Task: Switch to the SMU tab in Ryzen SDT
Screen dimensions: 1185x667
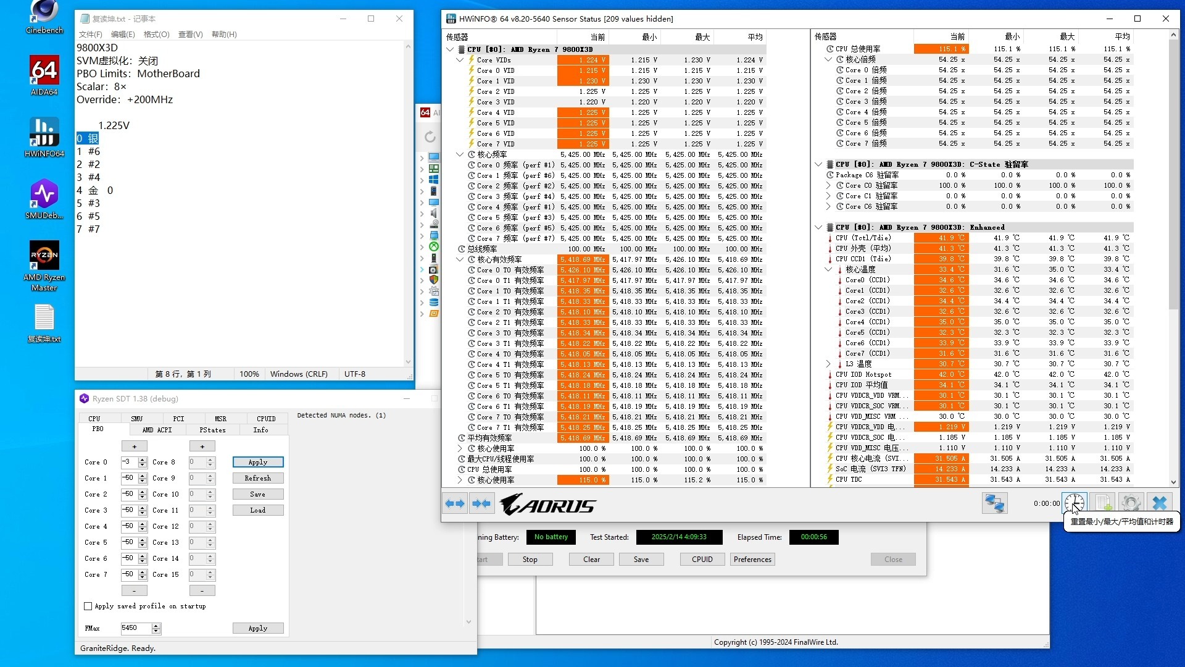Action: tap(136, 418)
